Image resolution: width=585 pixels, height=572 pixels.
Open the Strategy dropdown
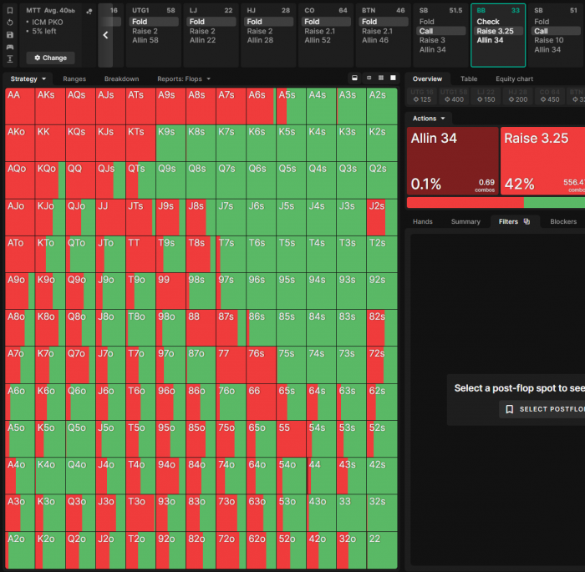(x=28, y=79)
